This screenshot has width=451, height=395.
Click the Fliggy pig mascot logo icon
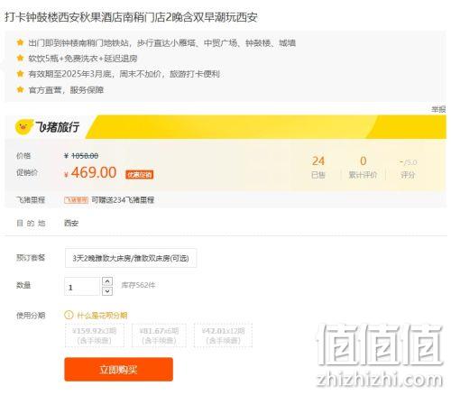pyautogui.click(x=24, y=127)
